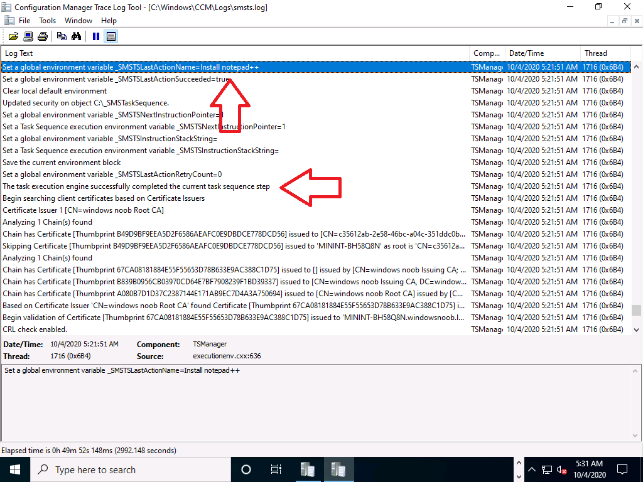
Task: Click the taskbar search box
Action: [131, 469]
